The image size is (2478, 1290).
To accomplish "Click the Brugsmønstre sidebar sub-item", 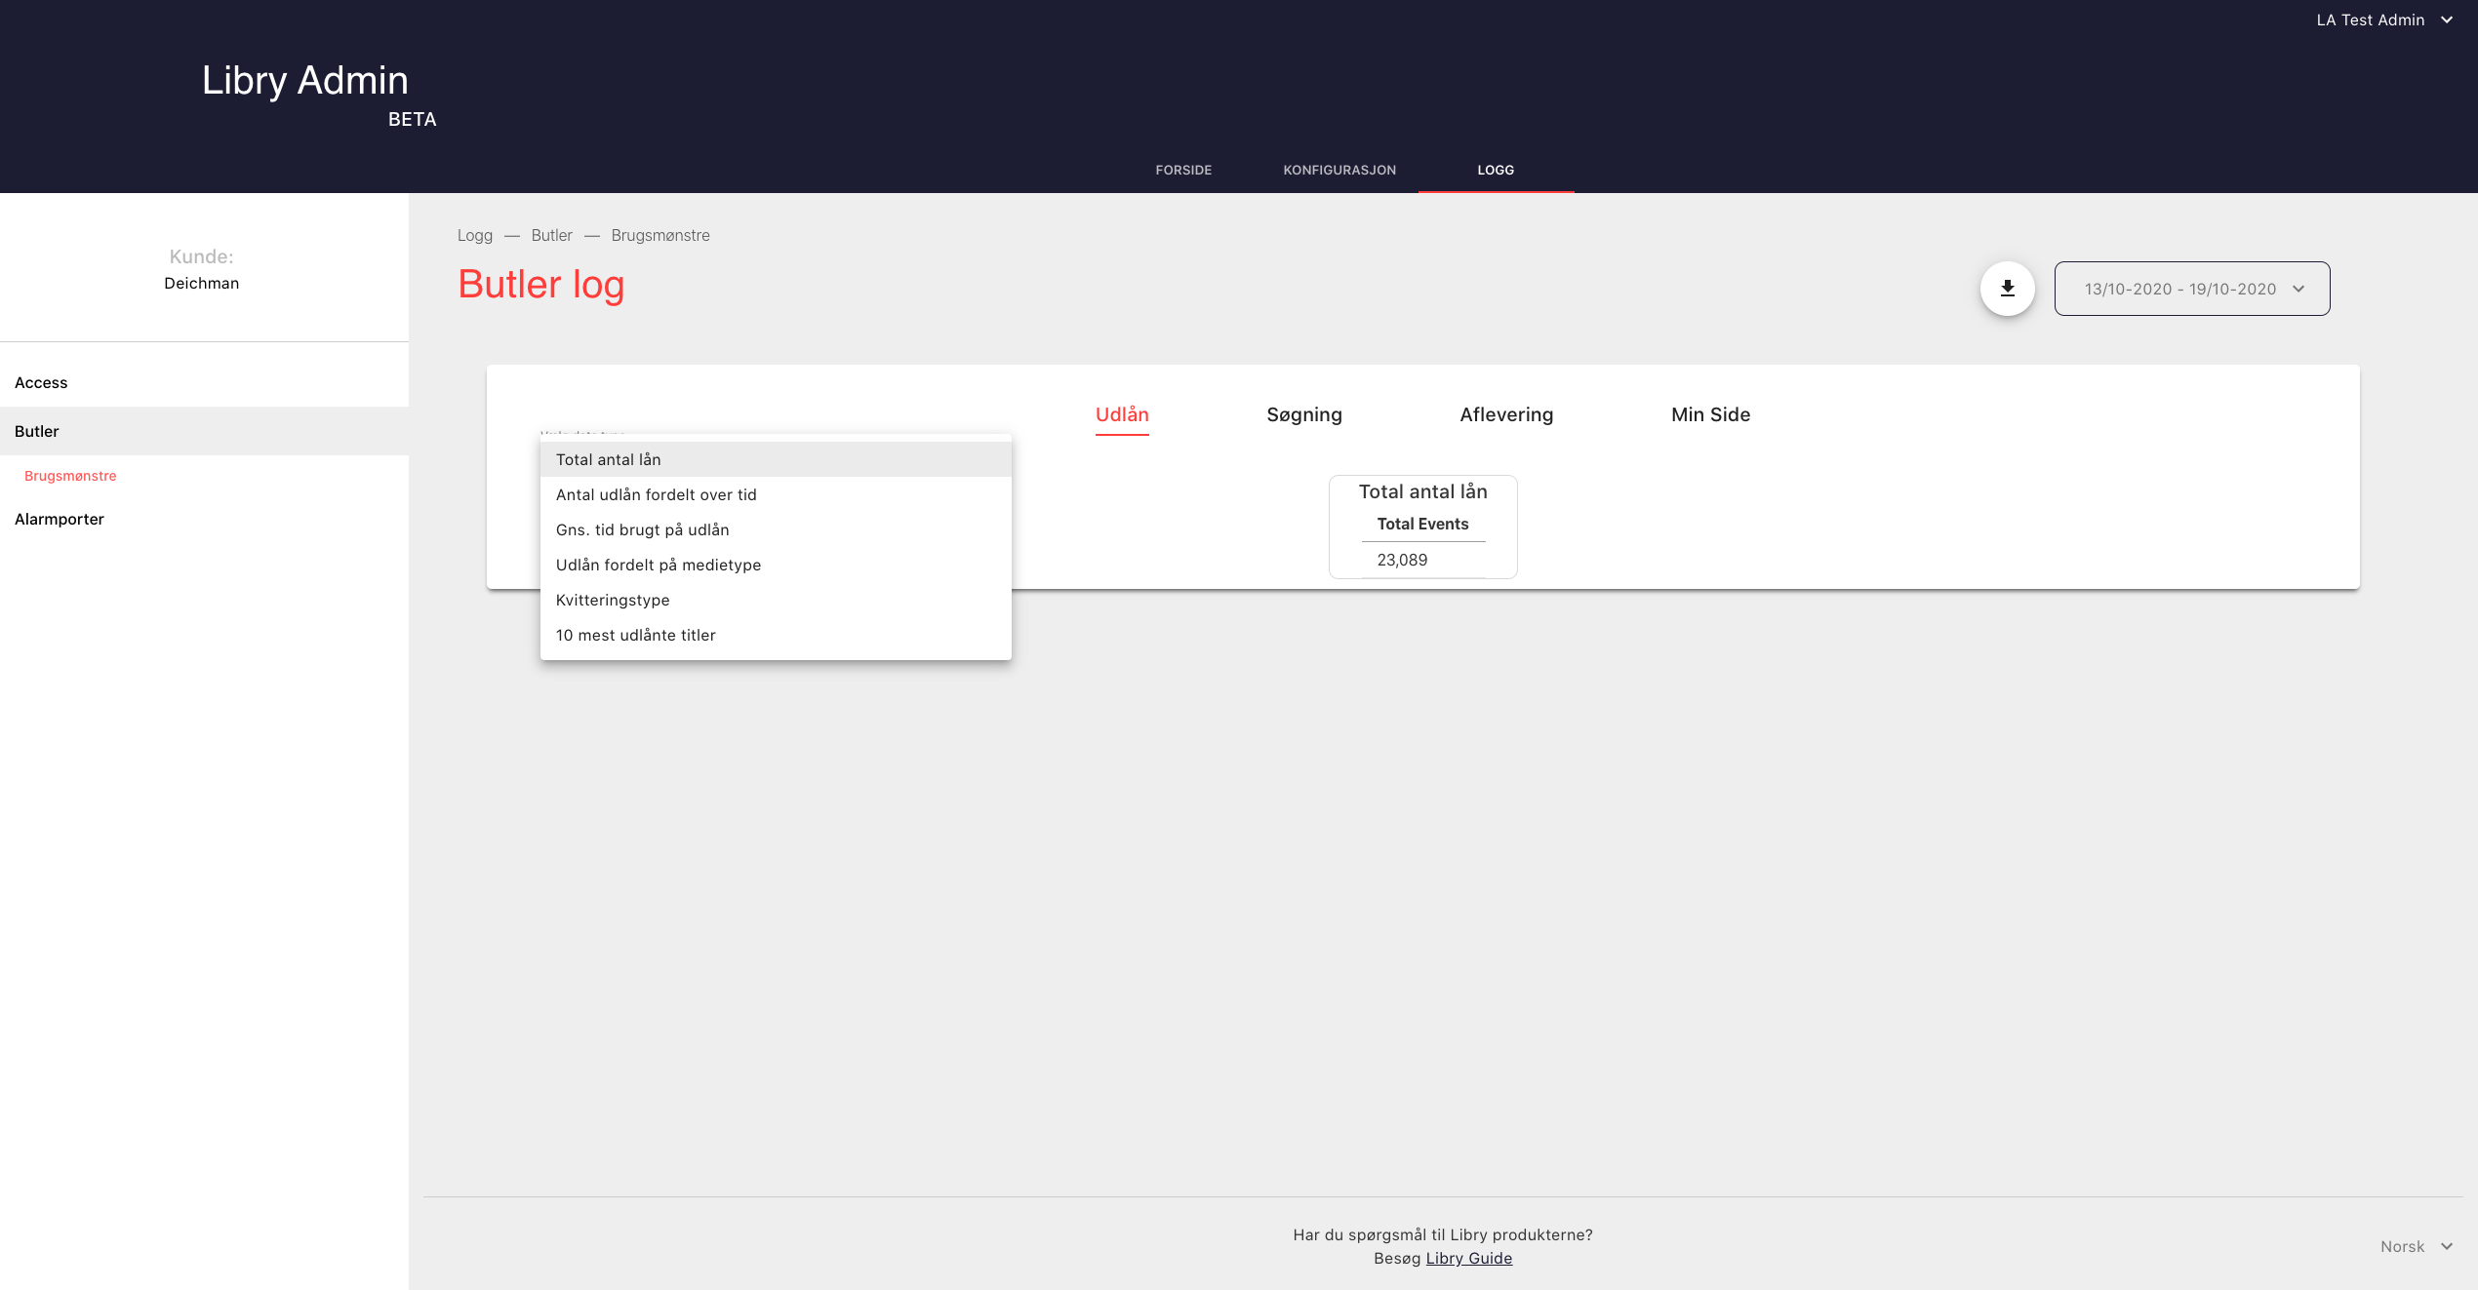I will pos(70,476).
